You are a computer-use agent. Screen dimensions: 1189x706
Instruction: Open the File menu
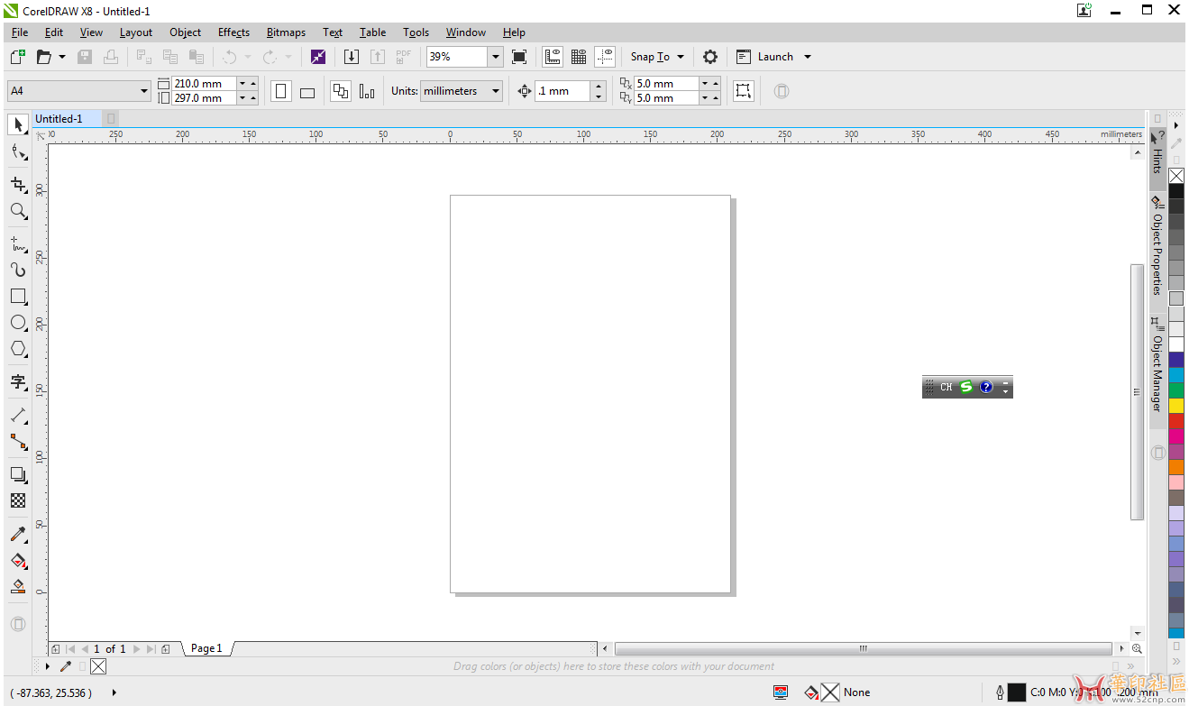[20, 32]
